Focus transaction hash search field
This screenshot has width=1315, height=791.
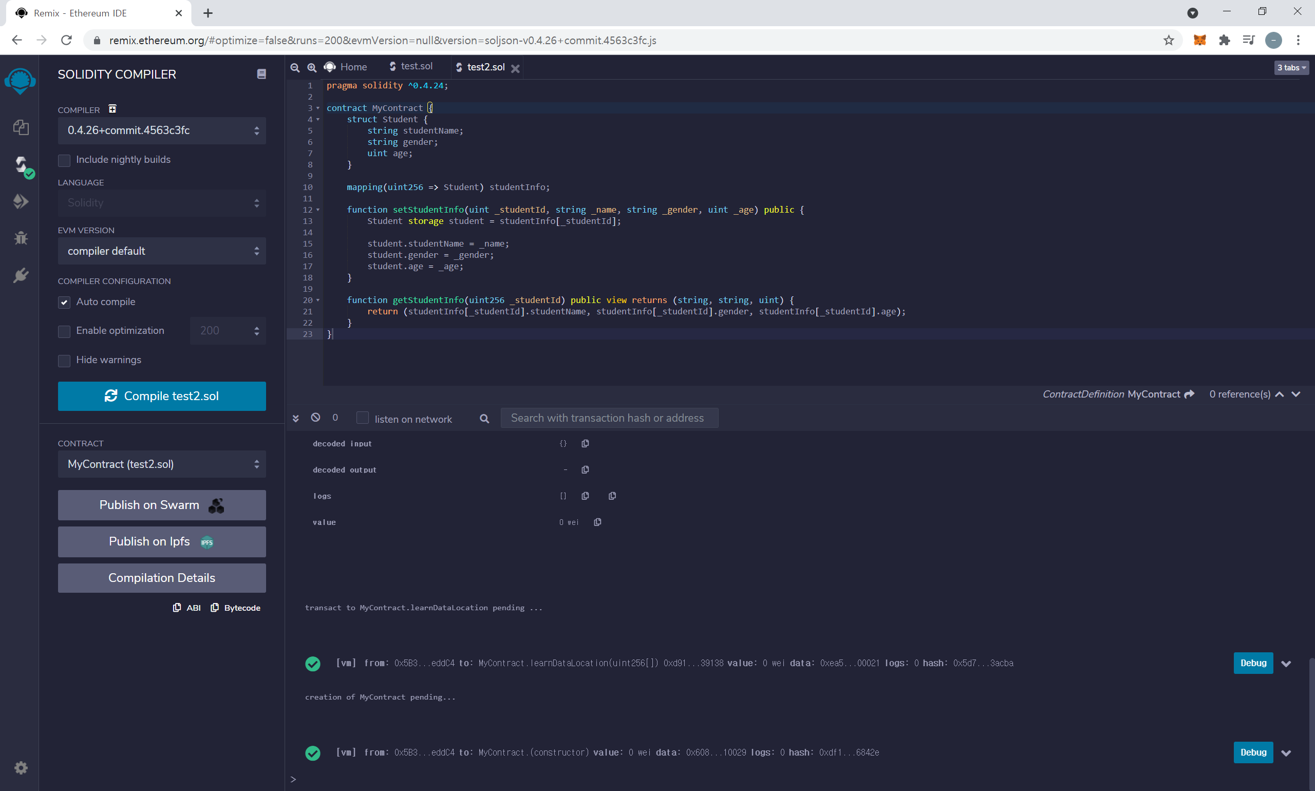[x=609, y=419]
